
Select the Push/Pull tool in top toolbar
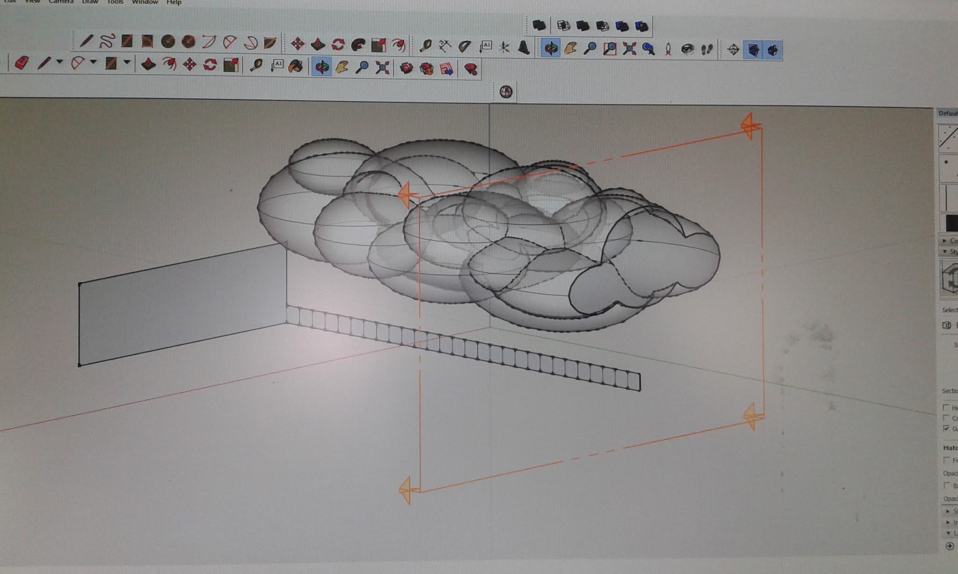click(318, 44)
